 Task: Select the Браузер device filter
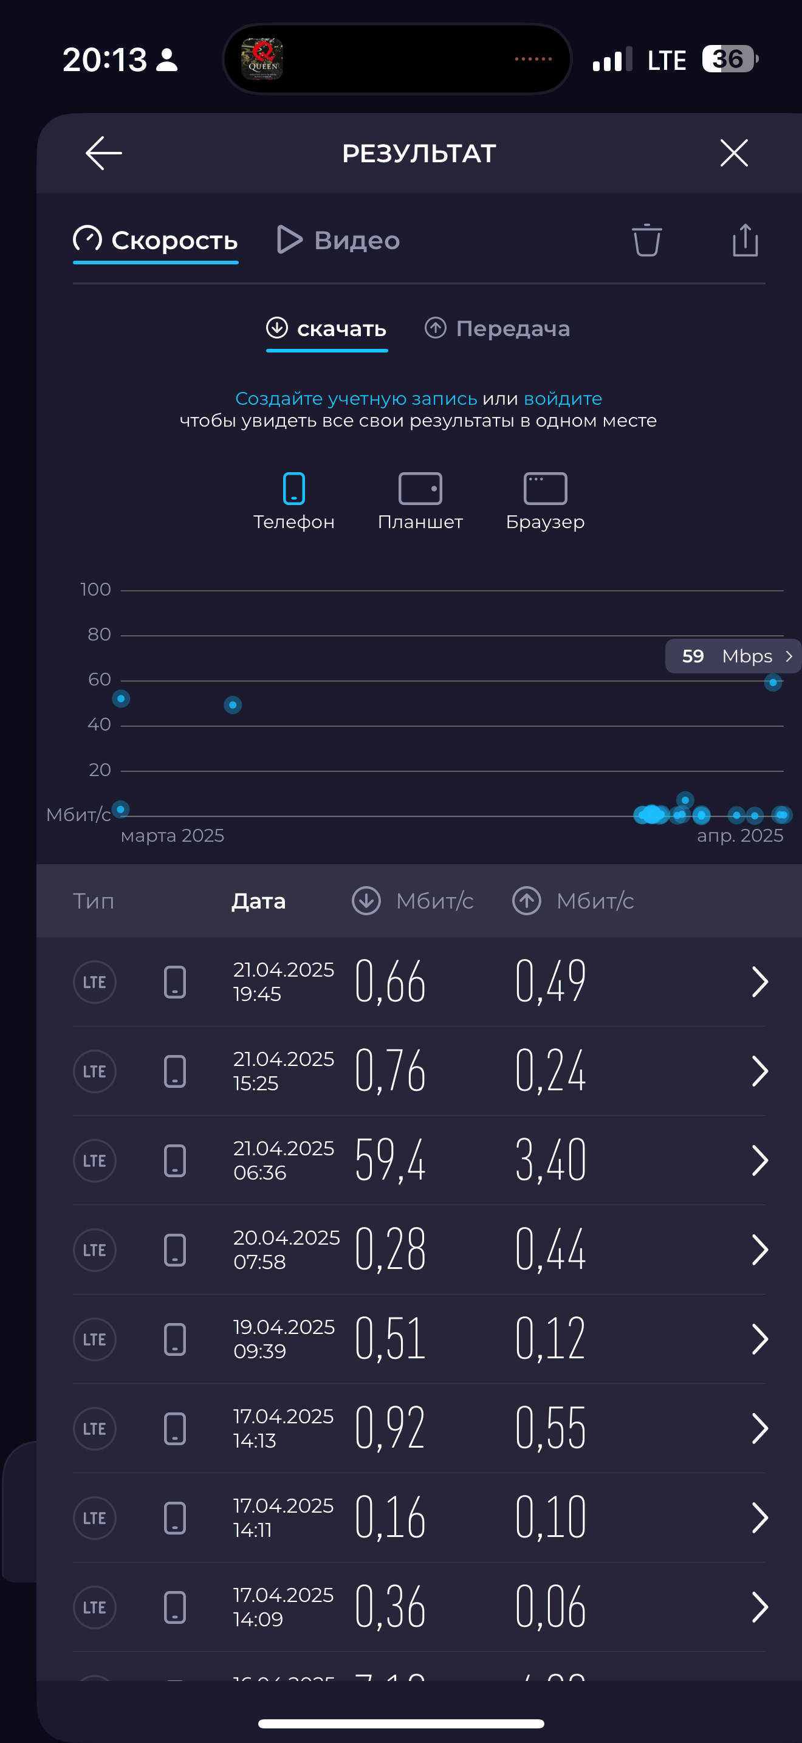545,501
